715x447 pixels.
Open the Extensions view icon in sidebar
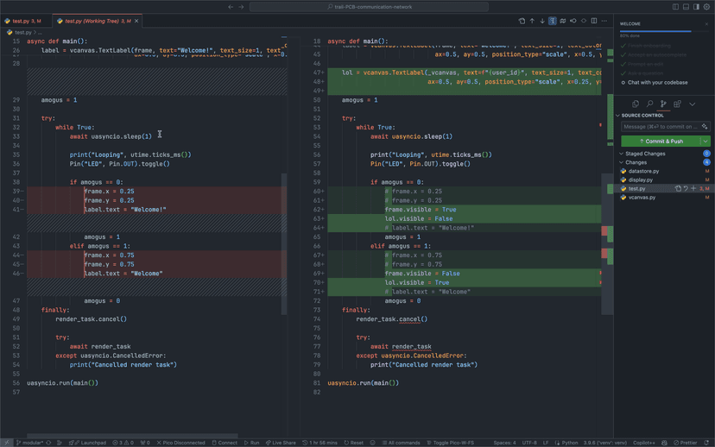pyautogui.click(x=678, y=104)
